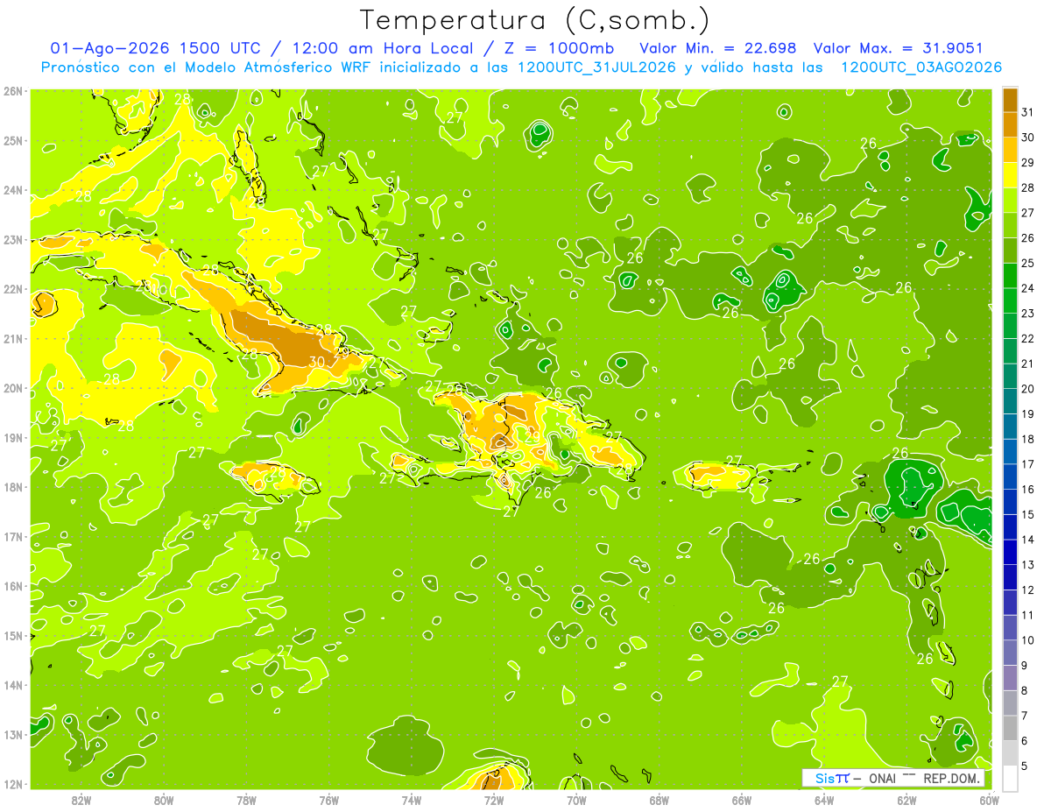Click the 64W longitude axis label
Screen dimensions: 1051x812
(823, 800)
